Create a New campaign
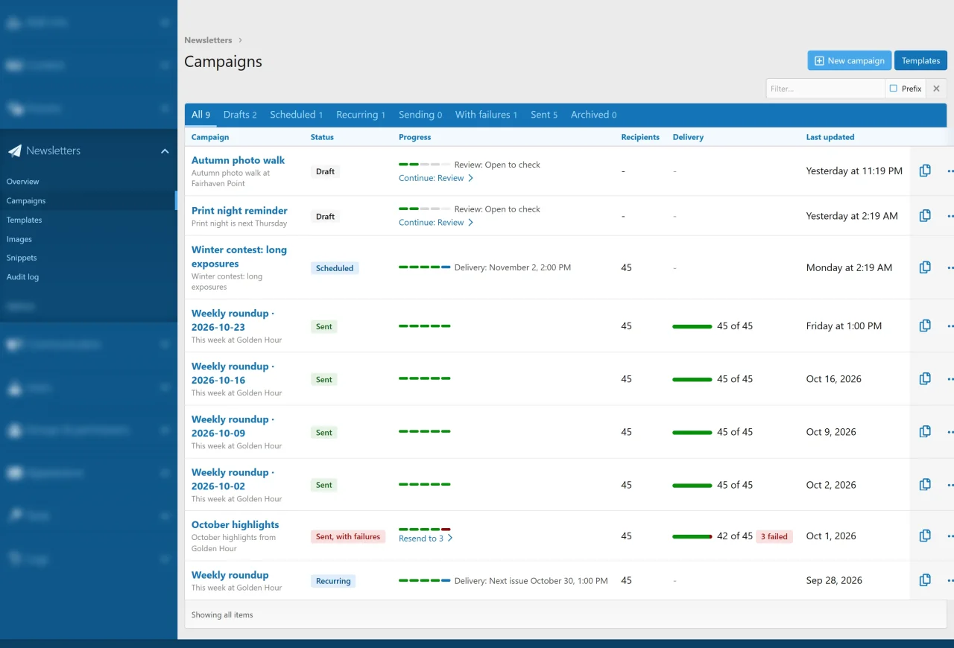This screenshot has width=954, height=648. tap(850, 60)
